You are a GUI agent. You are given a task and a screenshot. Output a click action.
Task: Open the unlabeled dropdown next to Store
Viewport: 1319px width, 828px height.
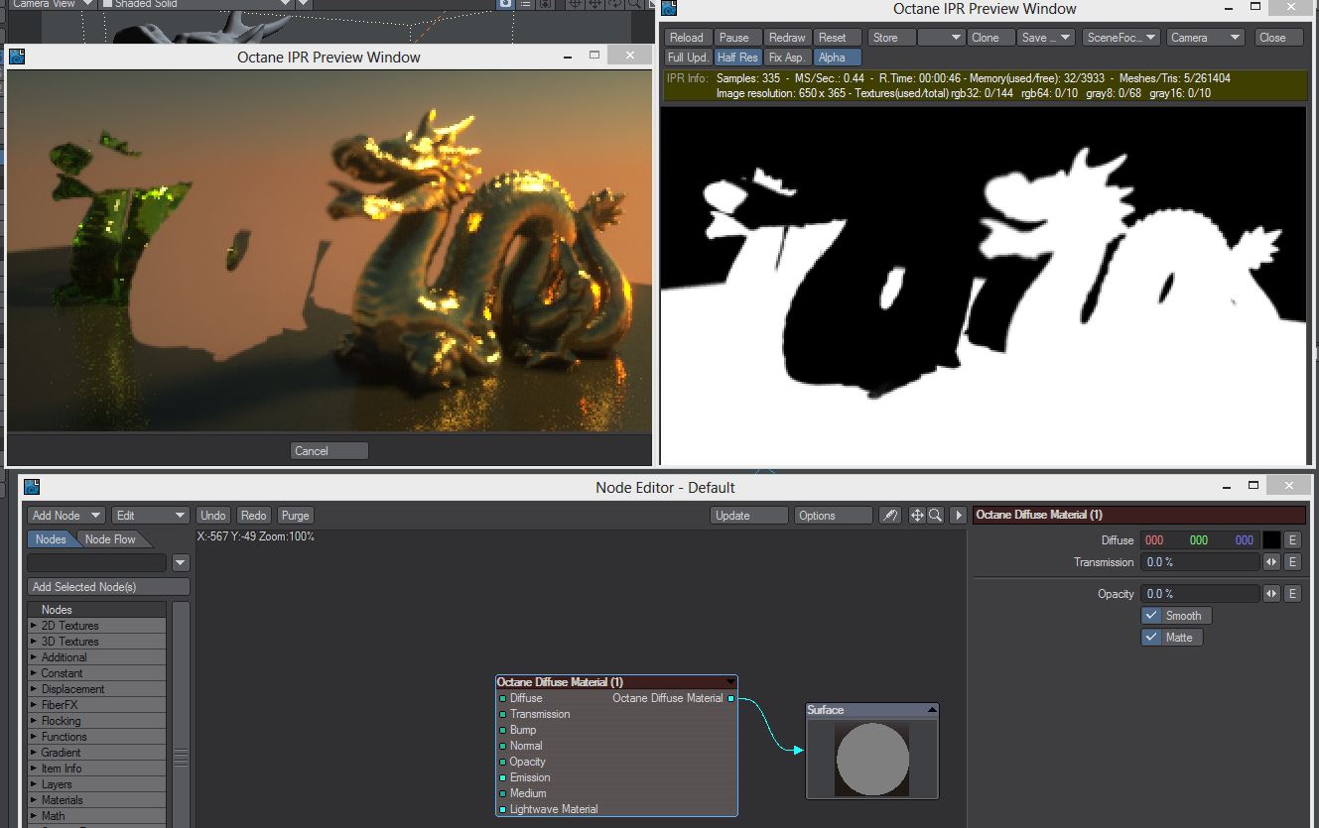[x=942, y=38]
